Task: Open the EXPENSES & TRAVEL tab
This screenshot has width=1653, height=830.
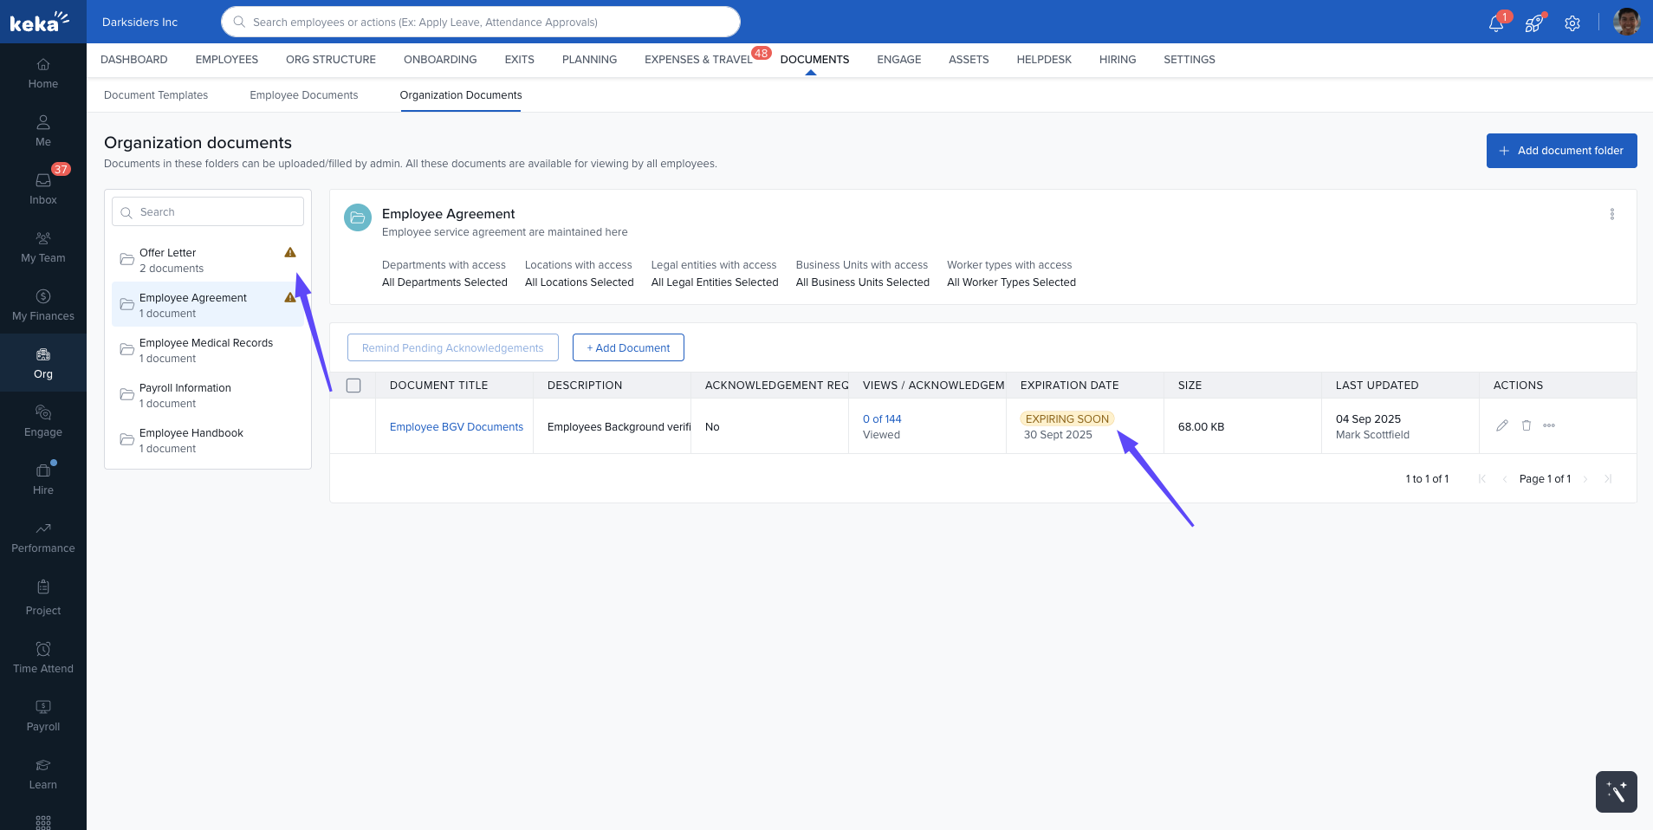Action: [x=698, y=60]
